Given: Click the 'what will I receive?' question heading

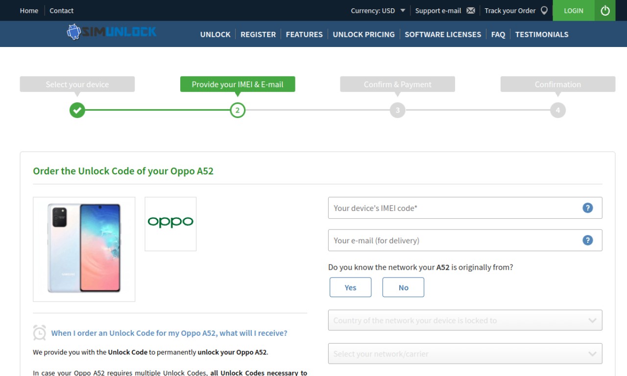Looking at the screenshot, I should [x=169, y=333].
